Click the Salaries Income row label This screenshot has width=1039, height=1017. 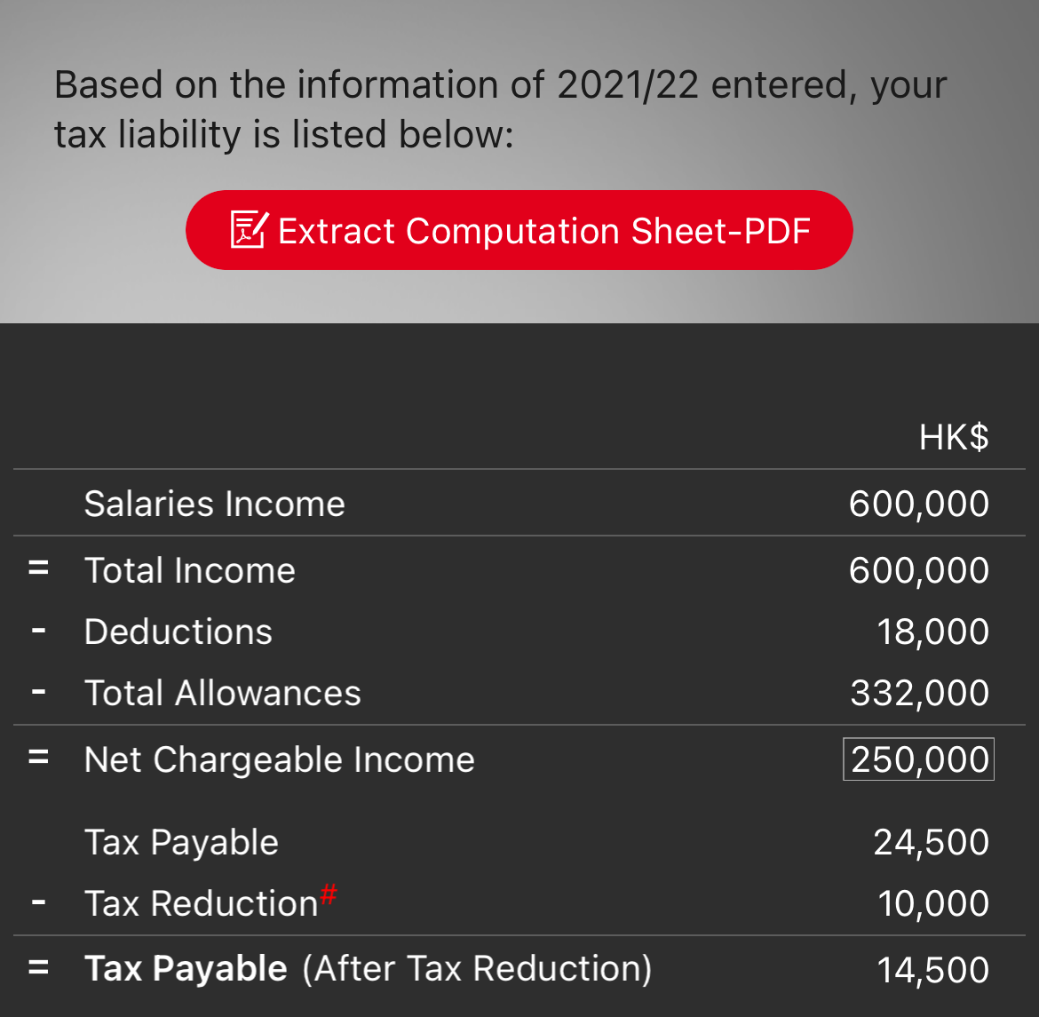(x=215, y=504)
